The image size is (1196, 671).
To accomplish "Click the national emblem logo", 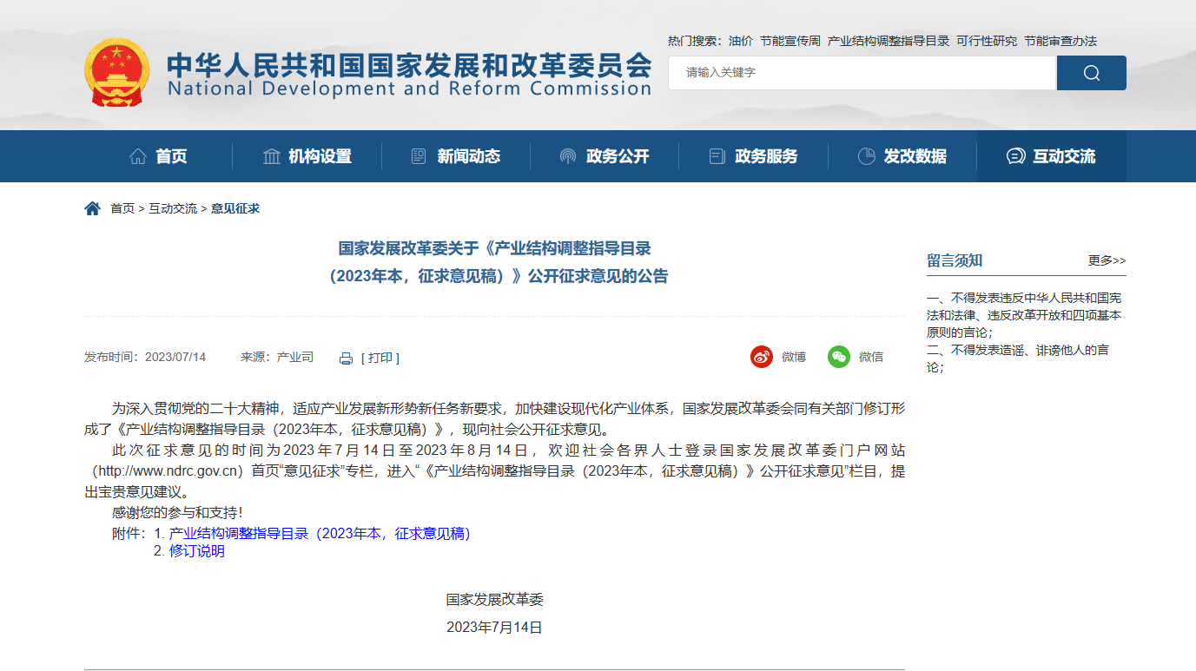I will pos(116,73).
